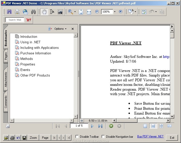This screenshot has height=143, width=181.
Task: Select the Zoom In magnifier tool
Action: 71,12
